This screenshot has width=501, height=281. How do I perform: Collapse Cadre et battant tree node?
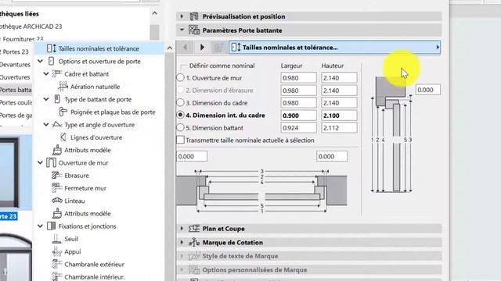pos(46,74)
